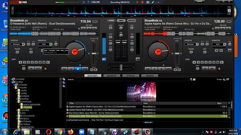Adjust right deck pitch slider
The height and width of the screenshot is (135, 241).
[177, 54]
